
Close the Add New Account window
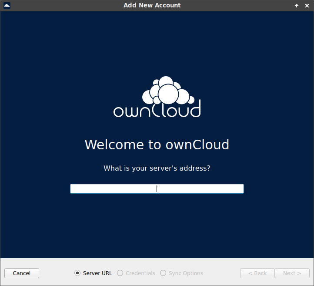click(307, 6)
